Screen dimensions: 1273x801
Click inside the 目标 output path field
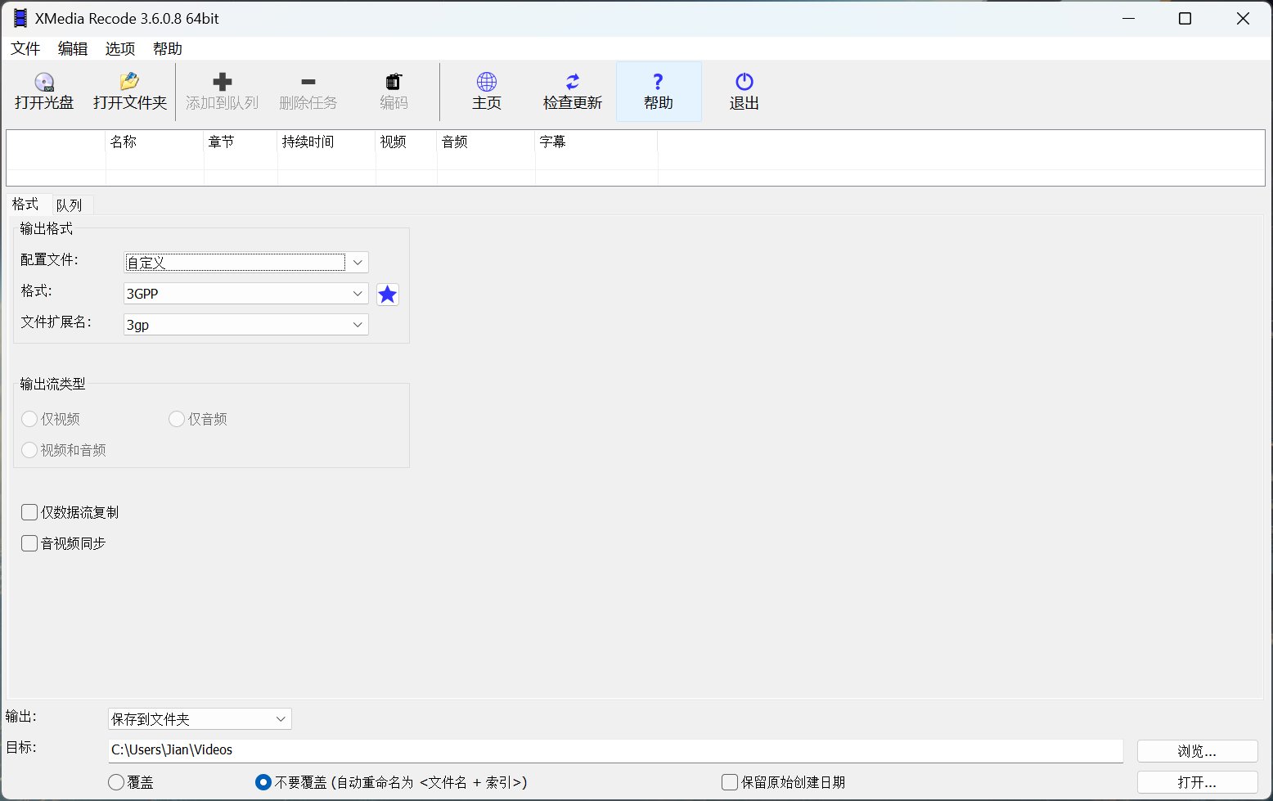click(x=573, y=750)
